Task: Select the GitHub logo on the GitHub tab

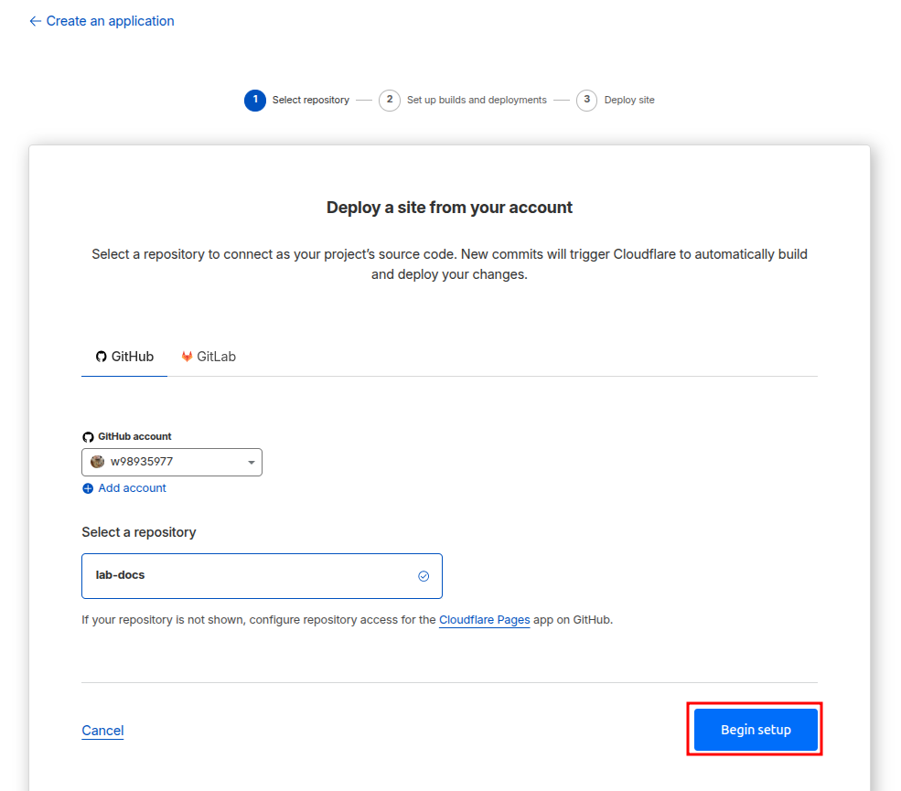Action: [100, 357]
